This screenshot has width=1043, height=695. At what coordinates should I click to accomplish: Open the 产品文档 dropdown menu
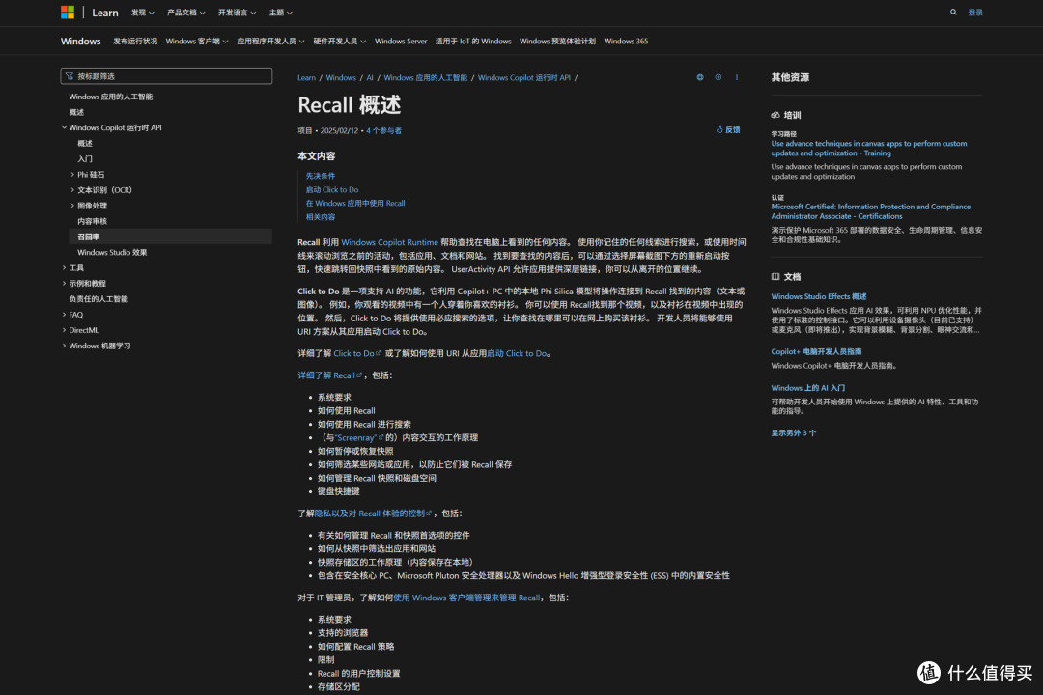(x=185, y=13)
